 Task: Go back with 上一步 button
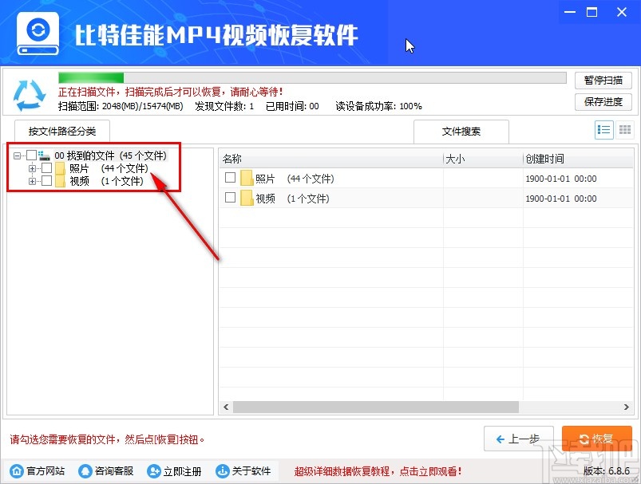click(518, 439)
